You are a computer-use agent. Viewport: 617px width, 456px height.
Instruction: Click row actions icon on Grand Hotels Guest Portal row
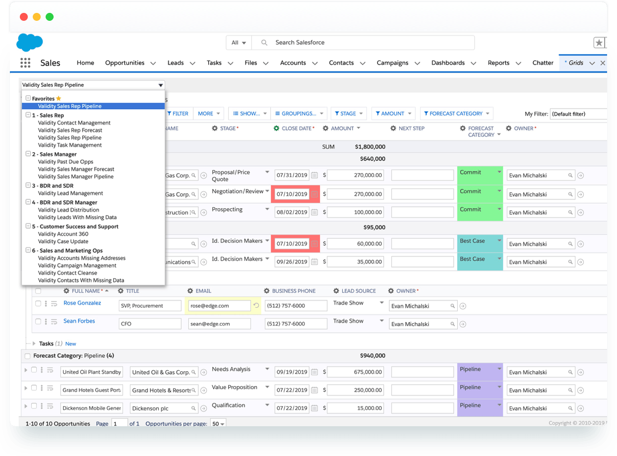click(x=50, y=388)
